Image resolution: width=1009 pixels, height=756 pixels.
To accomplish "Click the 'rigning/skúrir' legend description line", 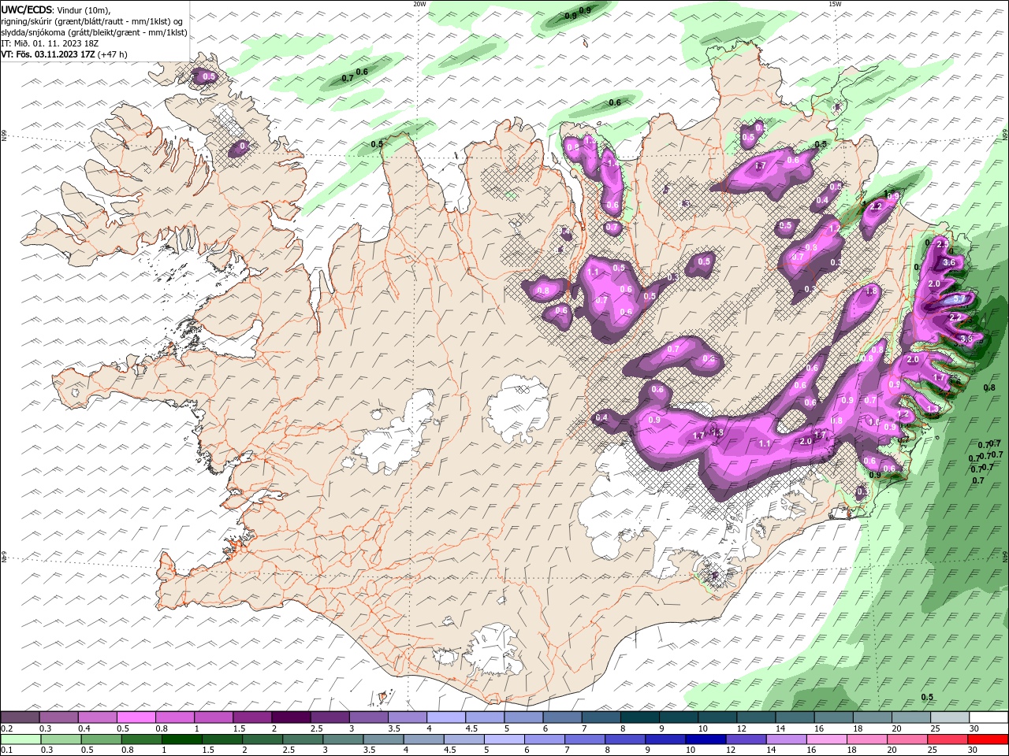I will (92, 21).
